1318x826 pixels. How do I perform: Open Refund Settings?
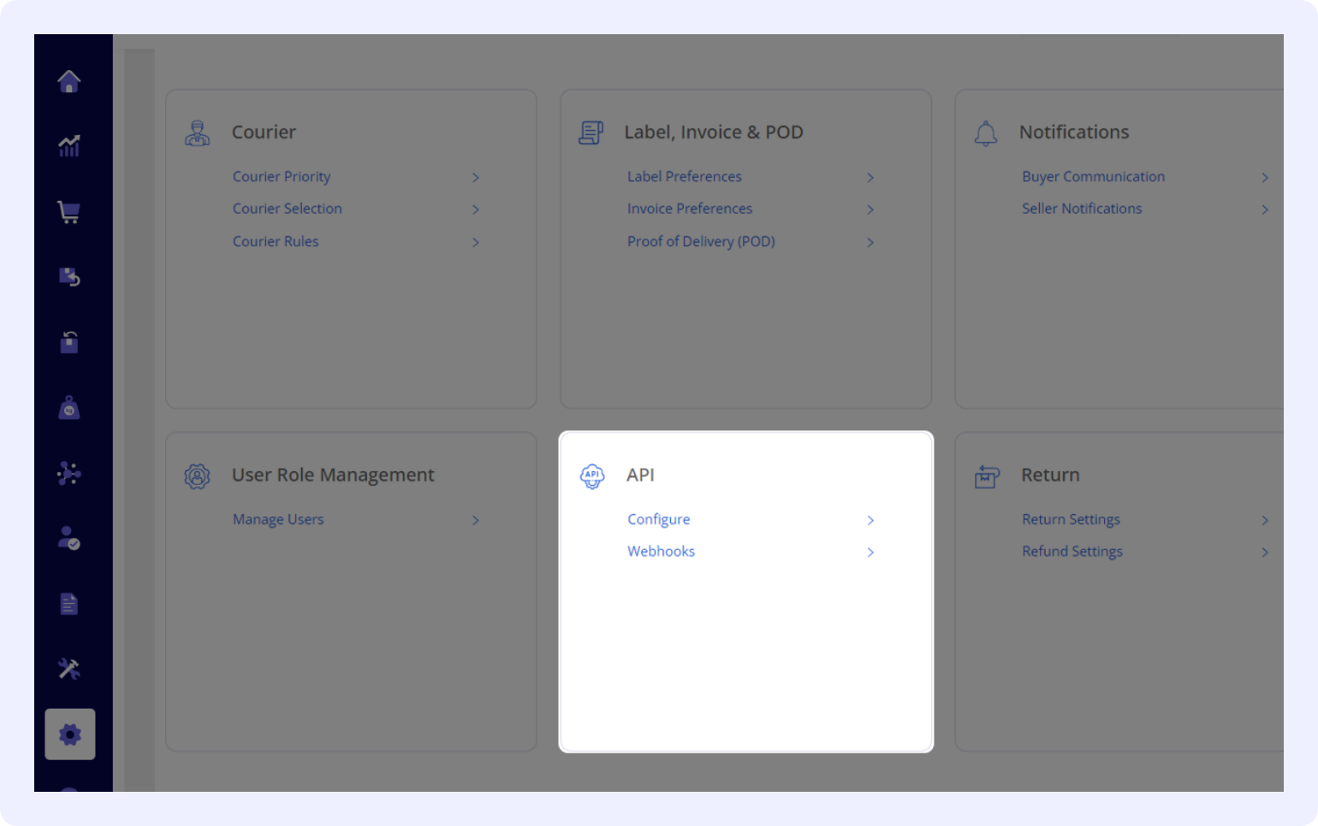(x=1072, y=552)
